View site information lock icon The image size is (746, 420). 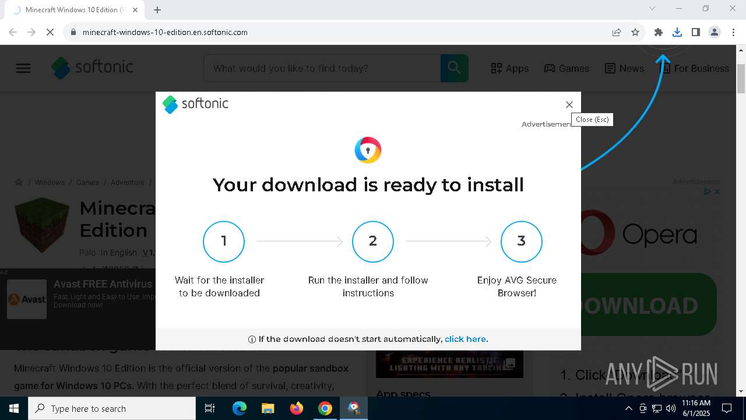click(73, 32)
